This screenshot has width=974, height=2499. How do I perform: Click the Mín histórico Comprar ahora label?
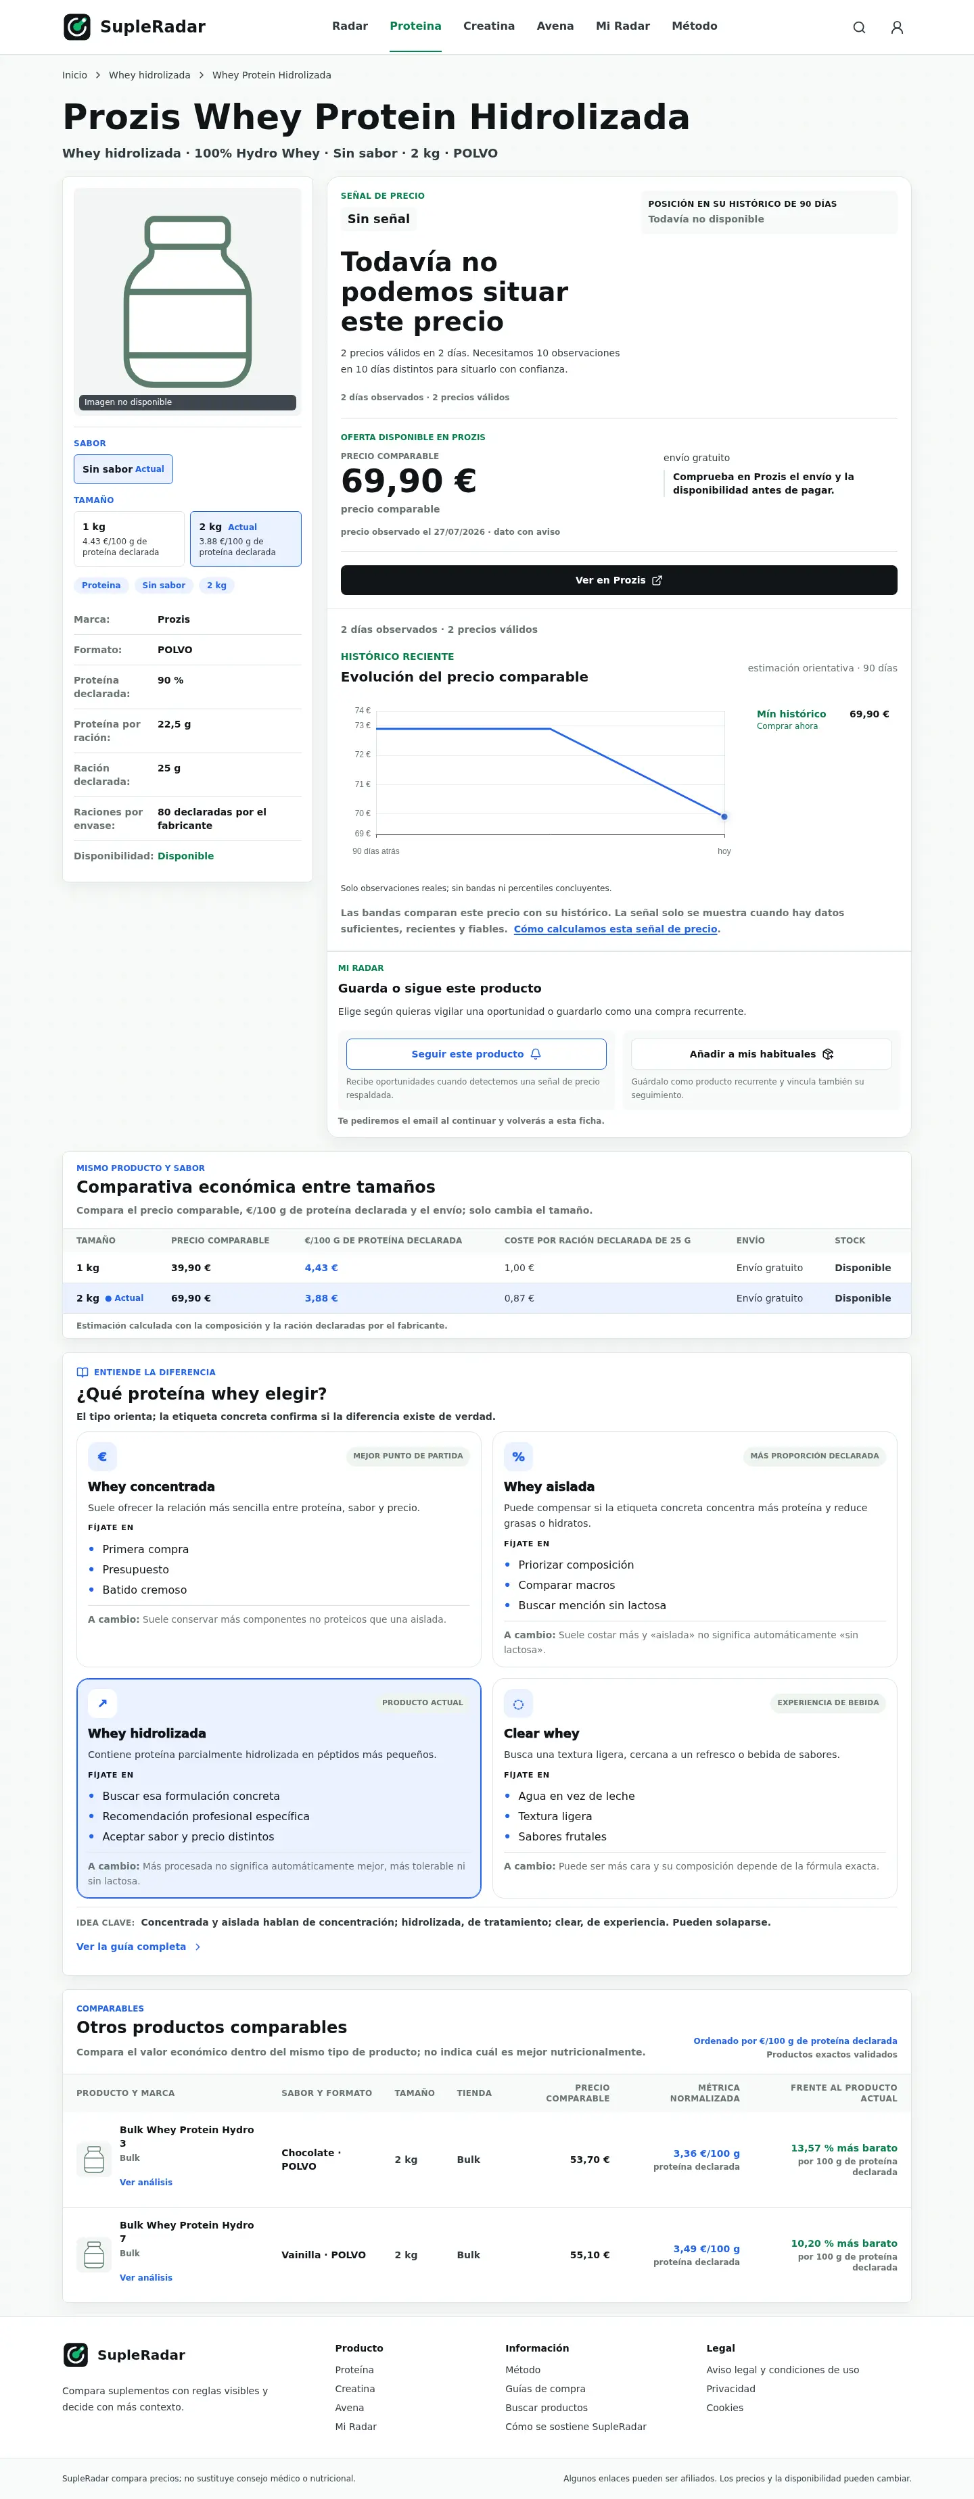(791, 719)
